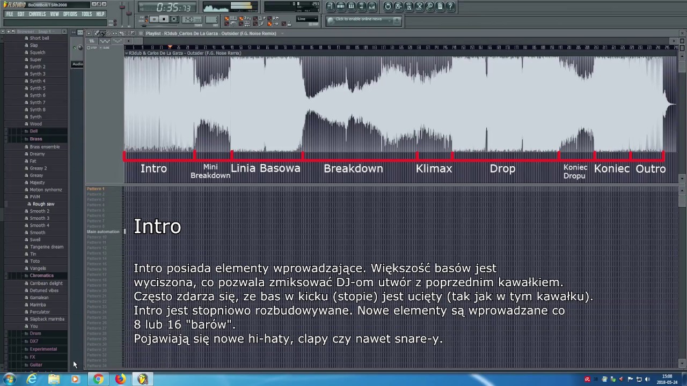Image resolution: width=687 pixels, height=386 pixels.
Task: Click the master pitch slider
Action: tap(129, 13)
